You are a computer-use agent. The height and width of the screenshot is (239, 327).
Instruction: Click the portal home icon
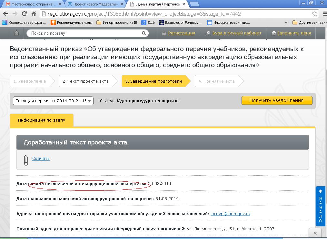point(16,33)
